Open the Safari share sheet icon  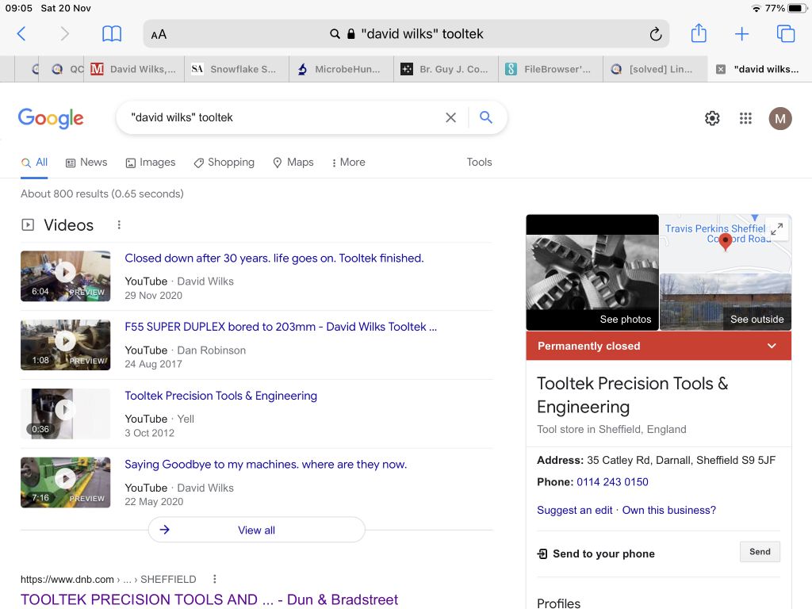699,33
